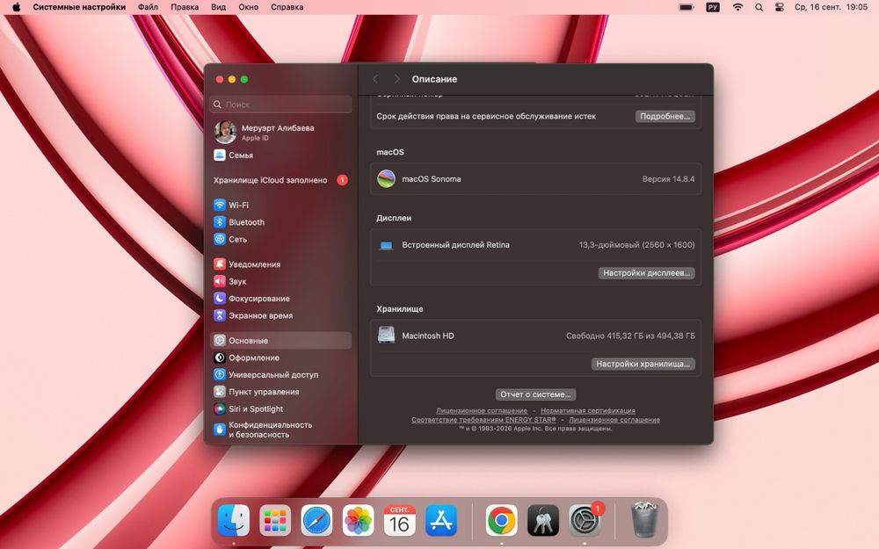879x549 pixels.
Task: Open Trash in the Dock
Action: click(x=644, y=520)
